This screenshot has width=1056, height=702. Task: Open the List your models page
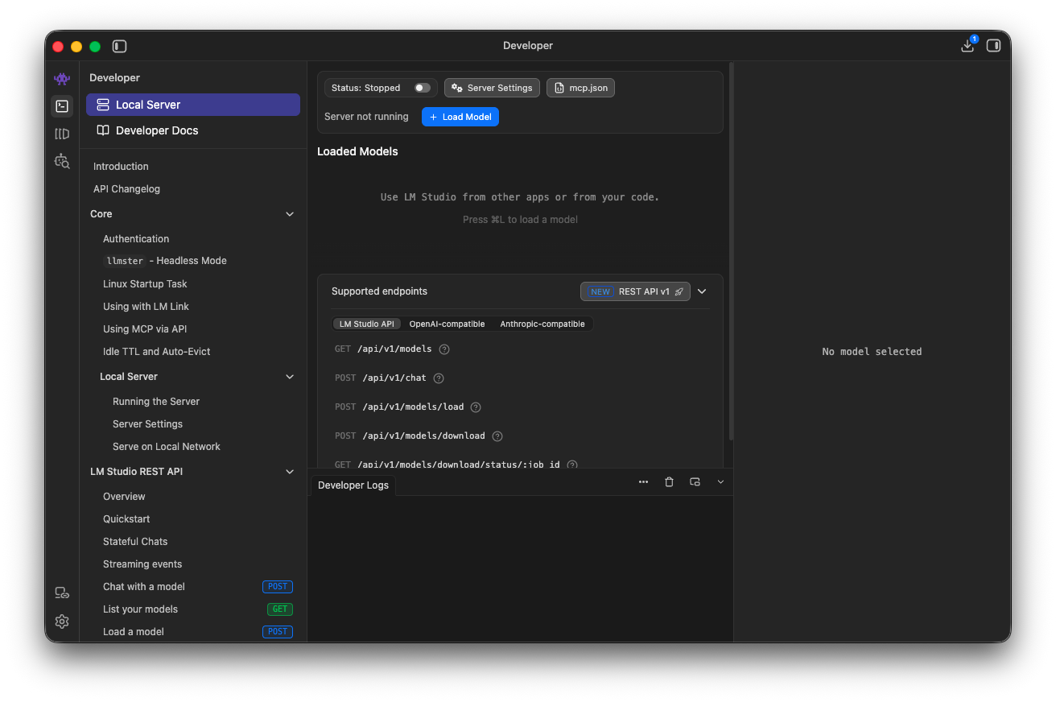(x=140, y=609)
